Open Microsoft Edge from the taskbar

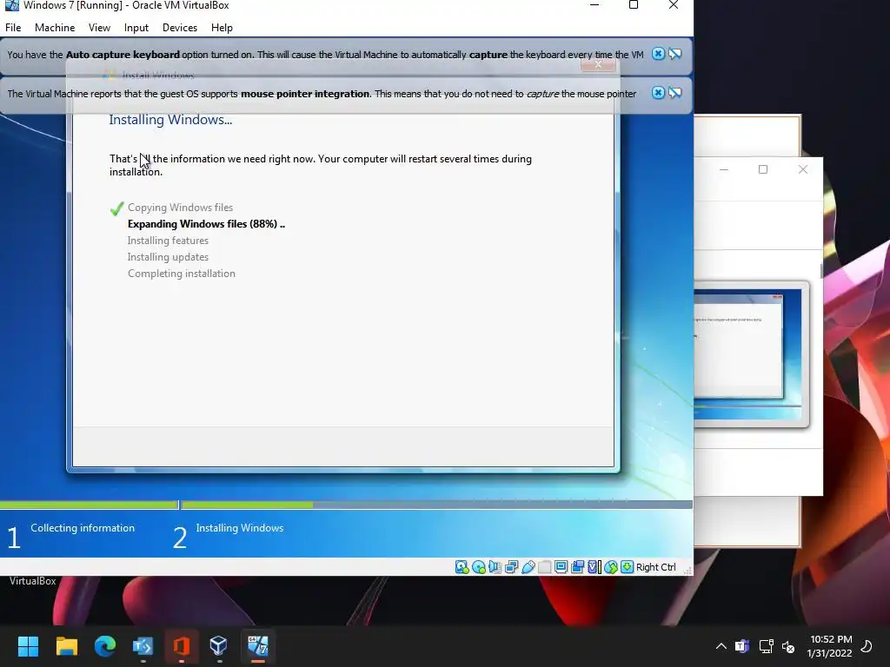[105, 646]
